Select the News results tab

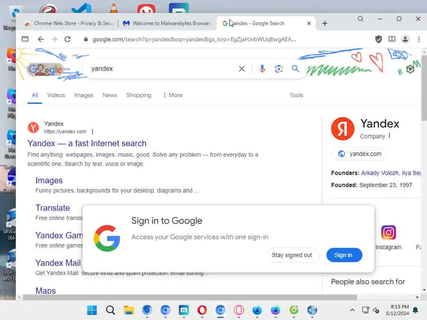coord(110,95)
